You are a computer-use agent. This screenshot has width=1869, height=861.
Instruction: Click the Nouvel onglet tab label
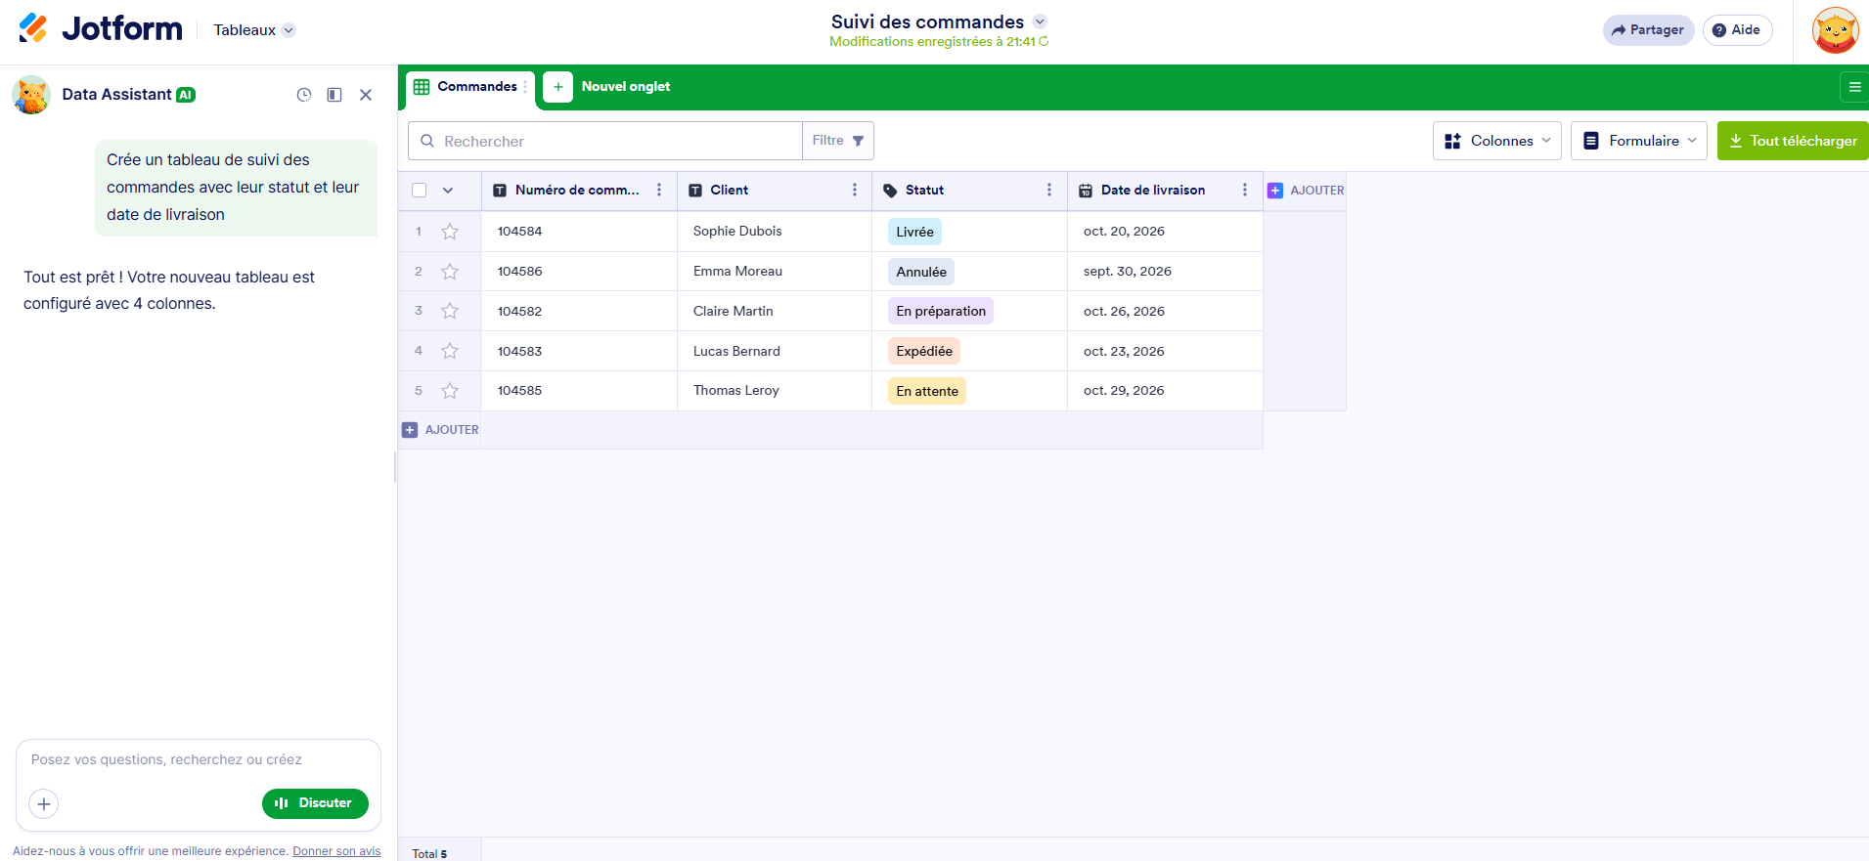coord(626,87)
